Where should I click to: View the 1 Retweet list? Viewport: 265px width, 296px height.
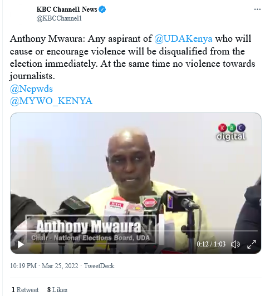point(25,290)
